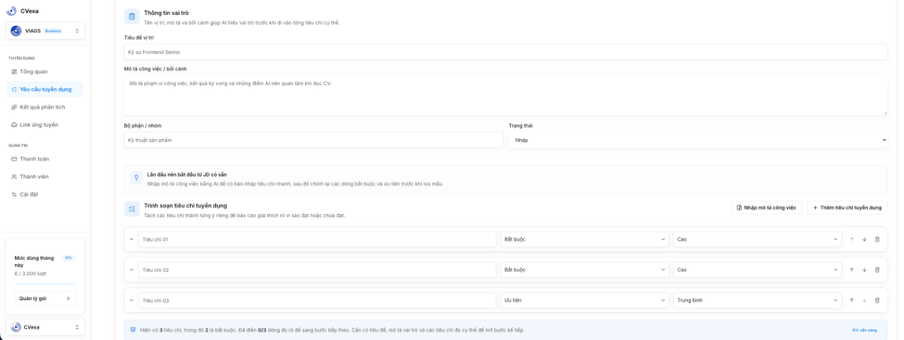This screenshot has width=904, height=340.
Task: Delete Tiêu chí 03 with trash icon
Action: pyautogui.click(x=878, y=300)
